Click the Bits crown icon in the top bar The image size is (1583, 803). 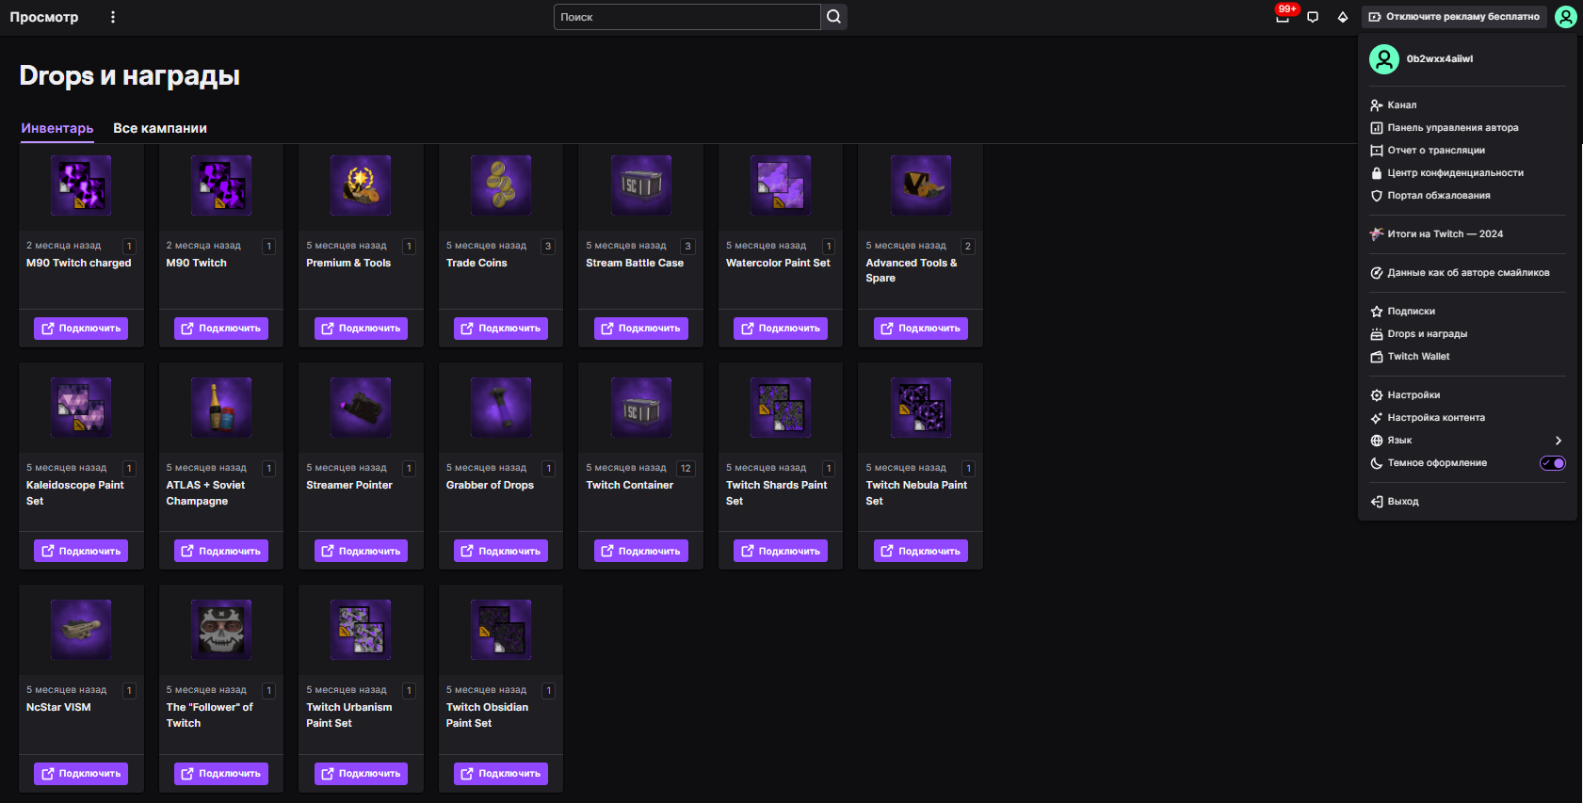(x=1343, y=17)
